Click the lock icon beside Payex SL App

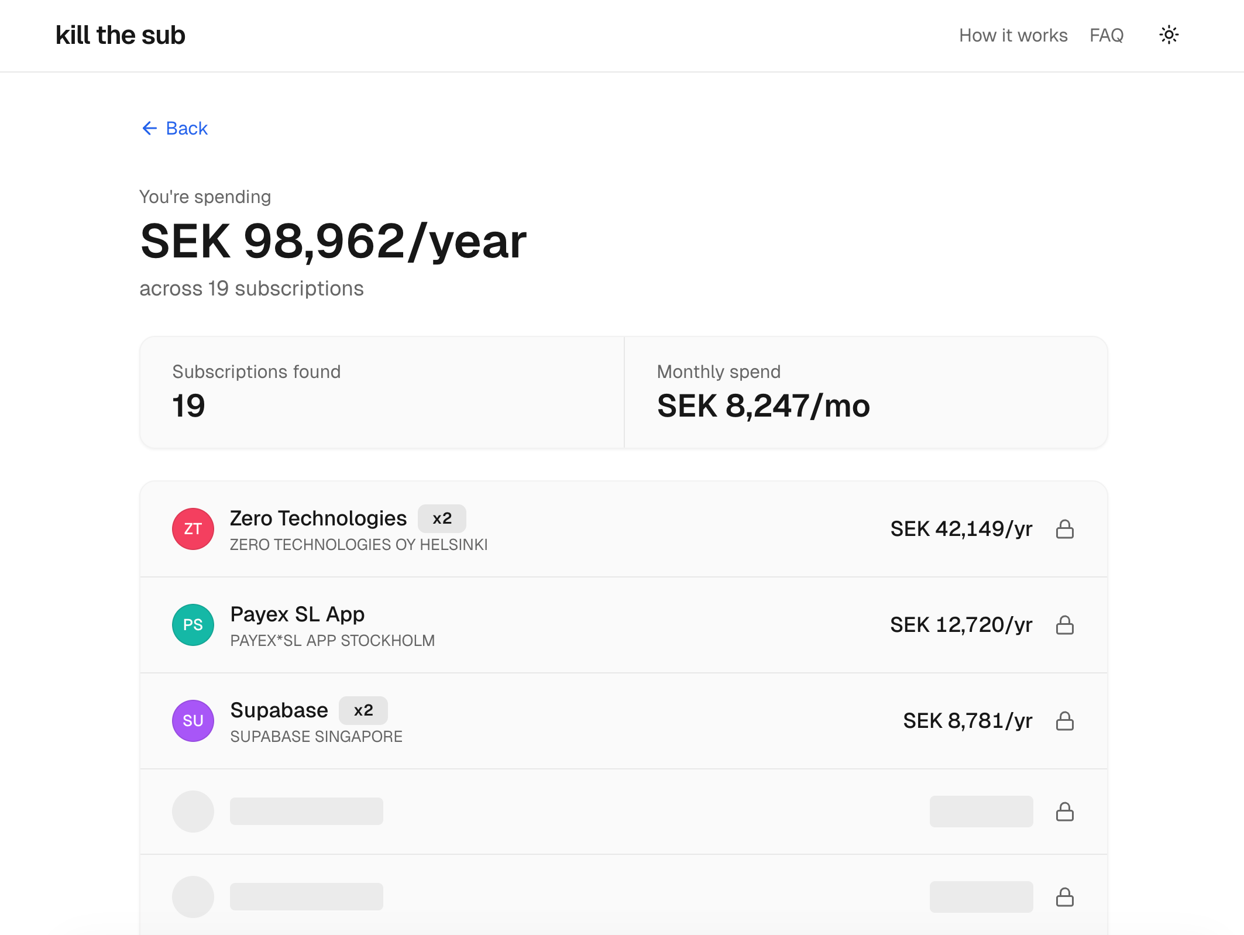click(1064, 625)
